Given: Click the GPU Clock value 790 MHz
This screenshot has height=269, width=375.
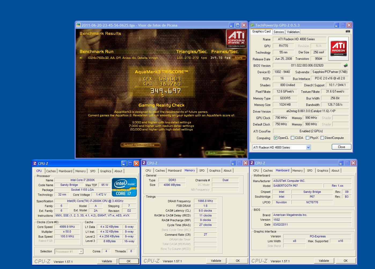Looking at the screenshot, I should (x=281, y=118).
